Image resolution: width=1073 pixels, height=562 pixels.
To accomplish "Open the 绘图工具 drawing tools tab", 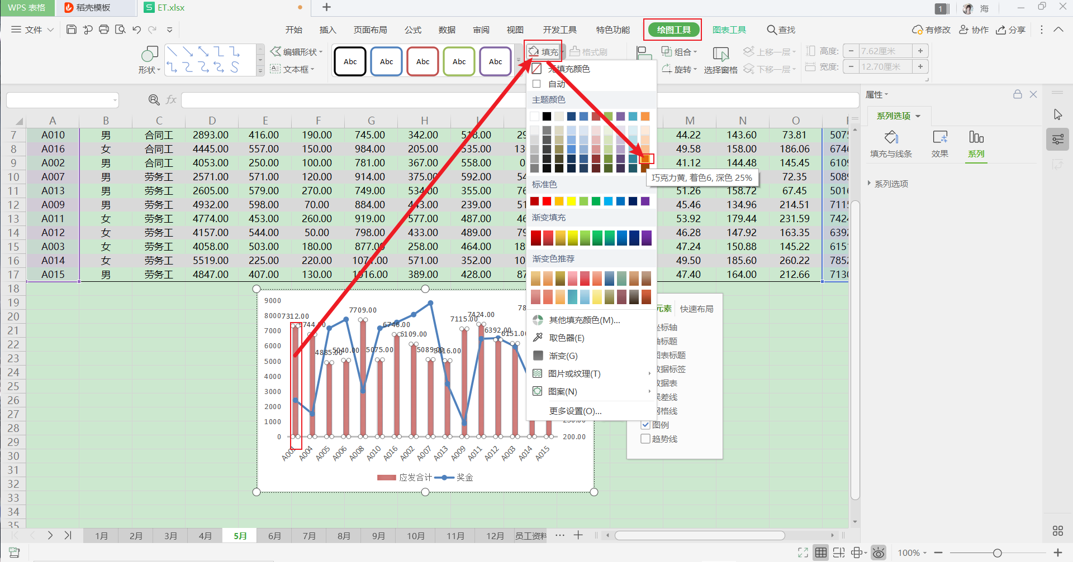I will 673,30.
